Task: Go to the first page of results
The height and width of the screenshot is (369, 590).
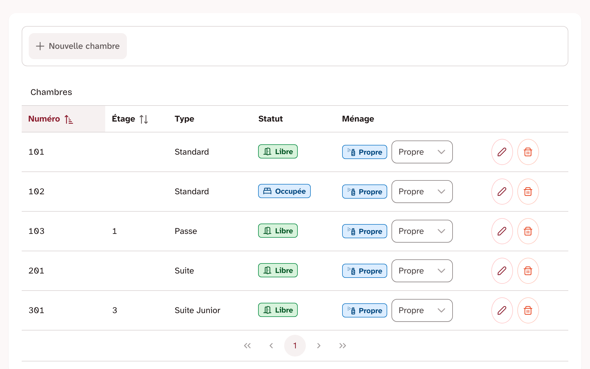Action: [x=247, y=346]
